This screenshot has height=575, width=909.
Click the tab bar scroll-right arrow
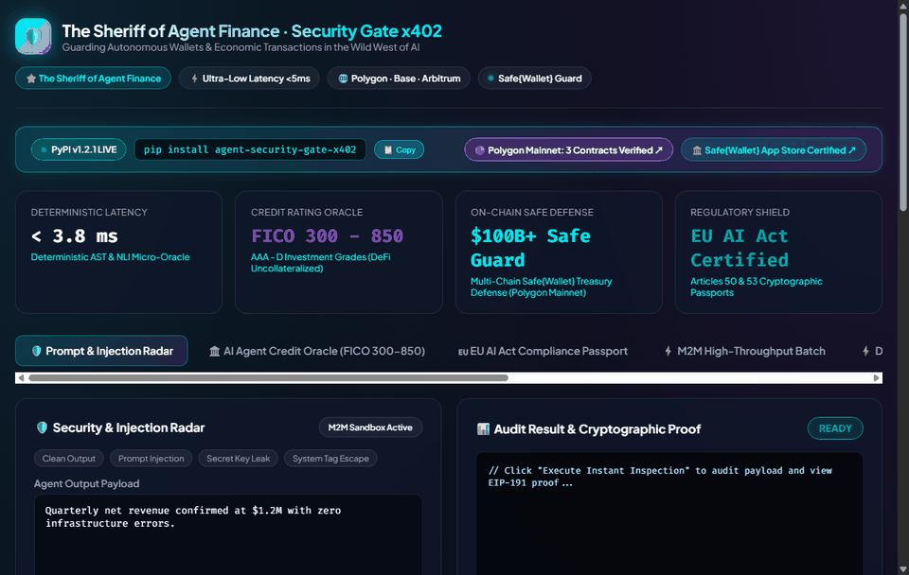click(x=877, y=378)
